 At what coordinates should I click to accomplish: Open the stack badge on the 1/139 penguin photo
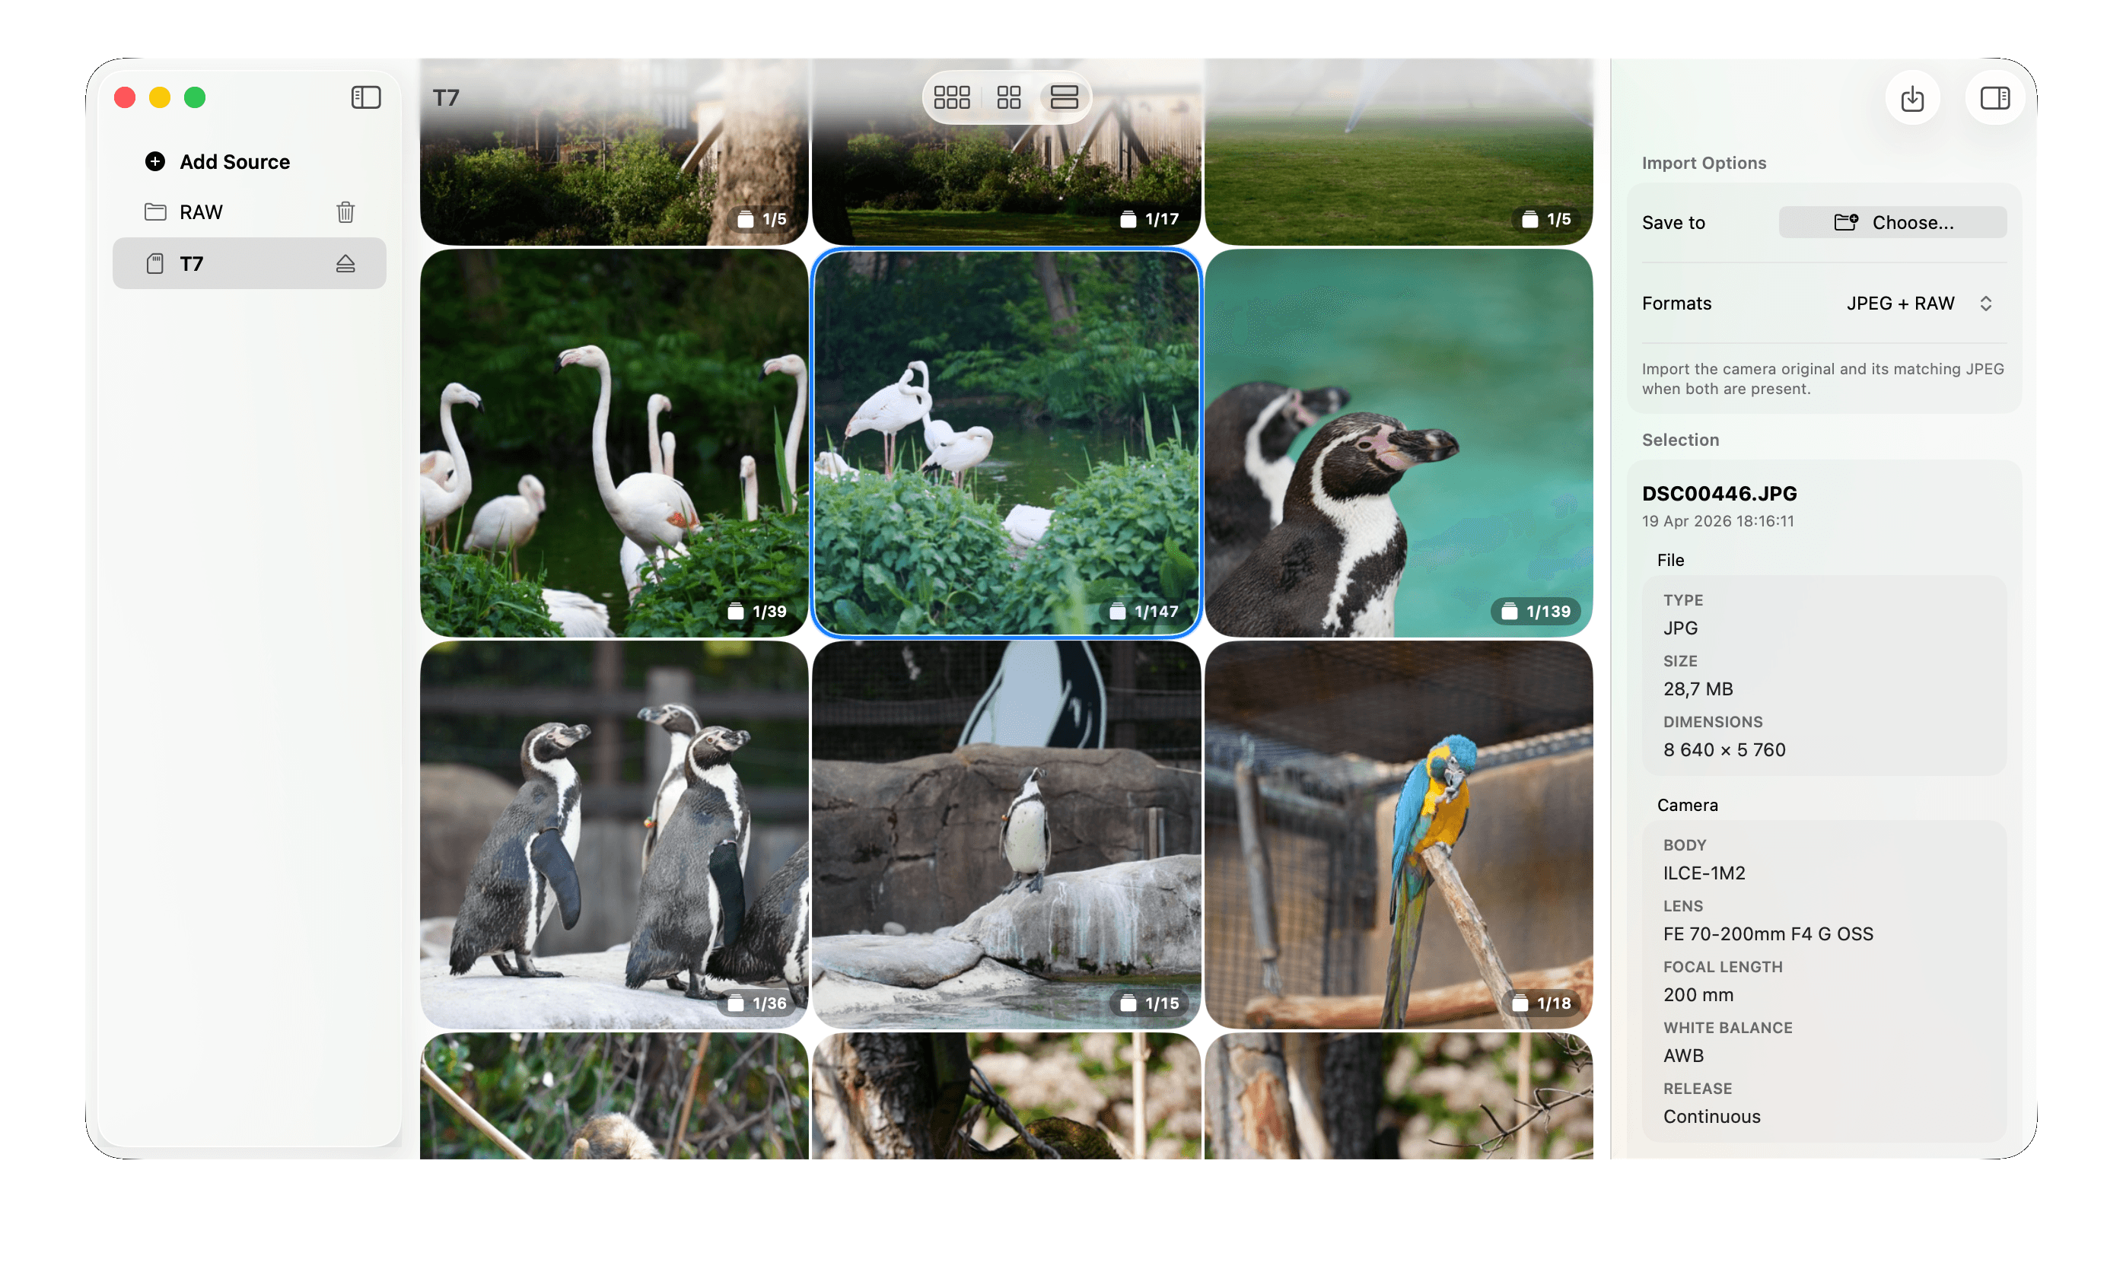pyautogui.click(x=1535, y=611)
